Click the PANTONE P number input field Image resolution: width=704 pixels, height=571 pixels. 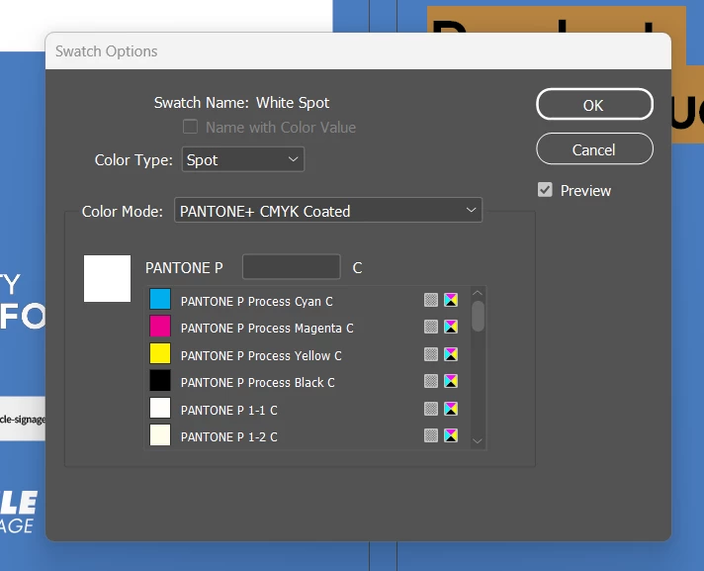pos(292,267)
